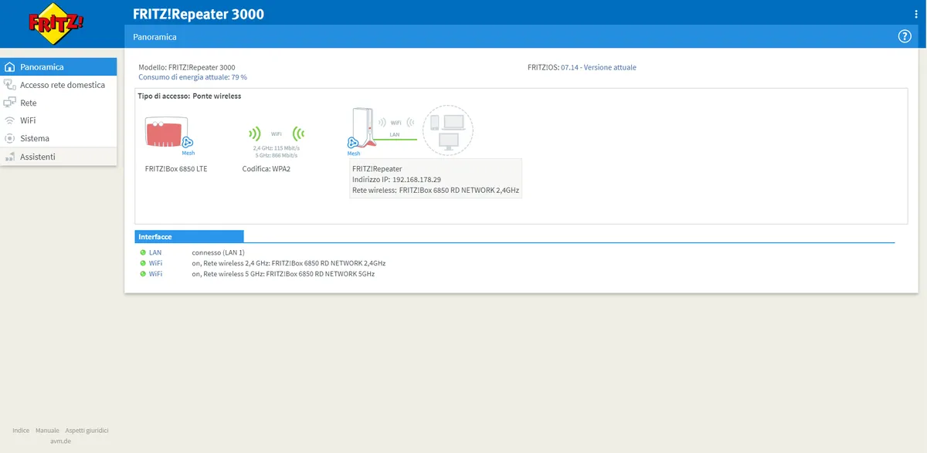
Task: Open the help question mark icon
Action: pyautogui.click(x=905, y=36)
